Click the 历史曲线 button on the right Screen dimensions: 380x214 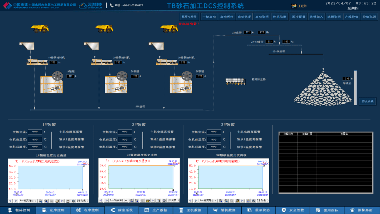[x=368, y=101]
